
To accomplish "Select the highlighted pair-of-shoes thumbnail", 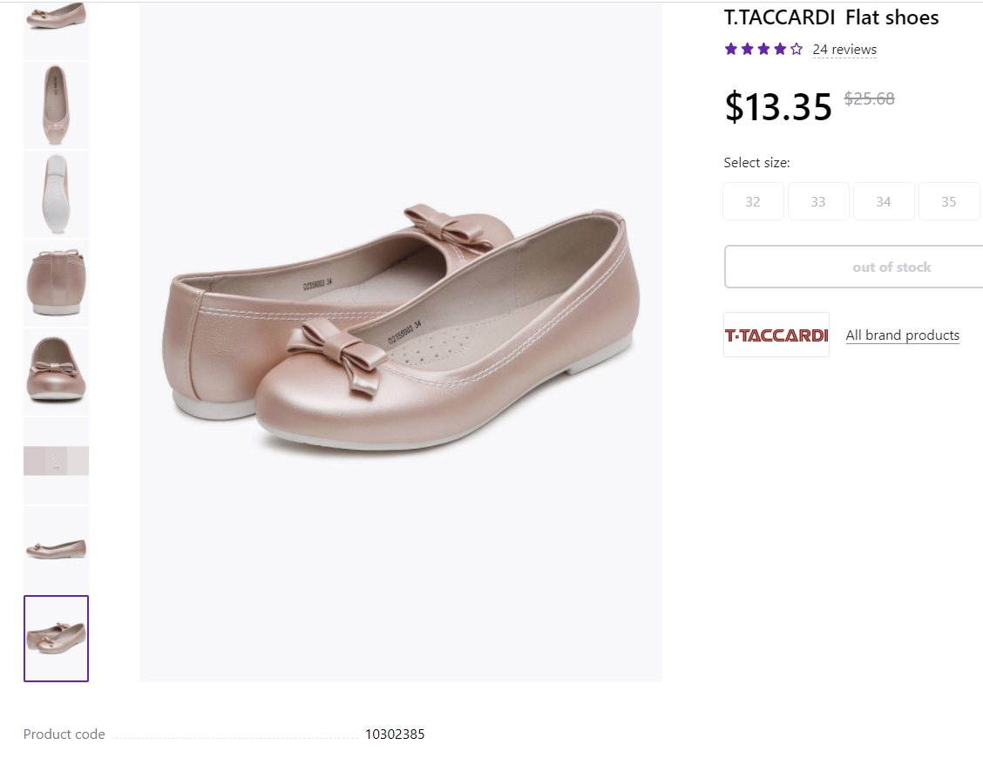I will click(56, 638).
